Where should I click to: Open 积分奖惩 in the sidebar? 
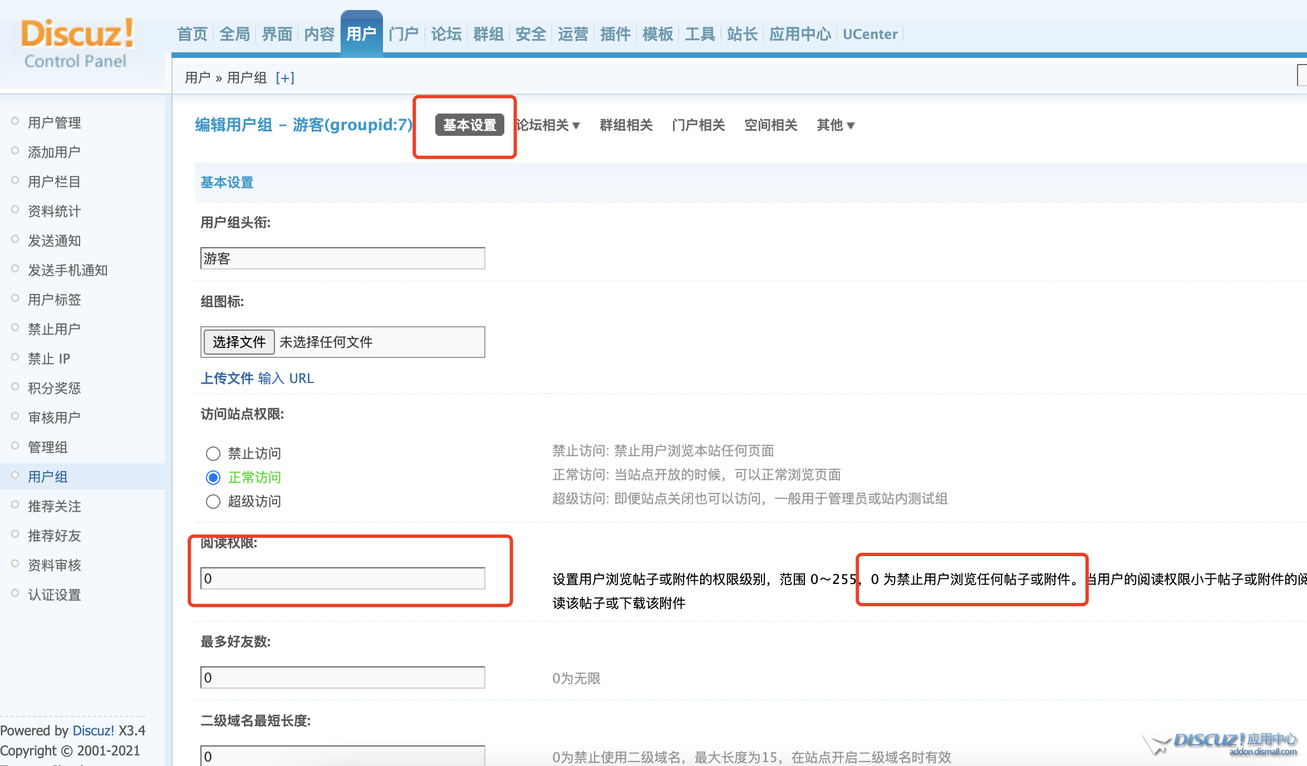coord(55,388)
